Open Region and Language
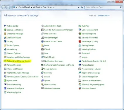This screenshot has width=124, height=110. pos(91,73)
